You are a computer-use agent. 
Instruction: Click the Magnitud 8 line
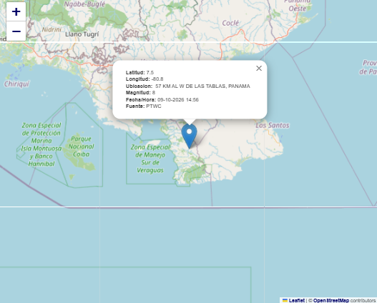tap(140, 93)
